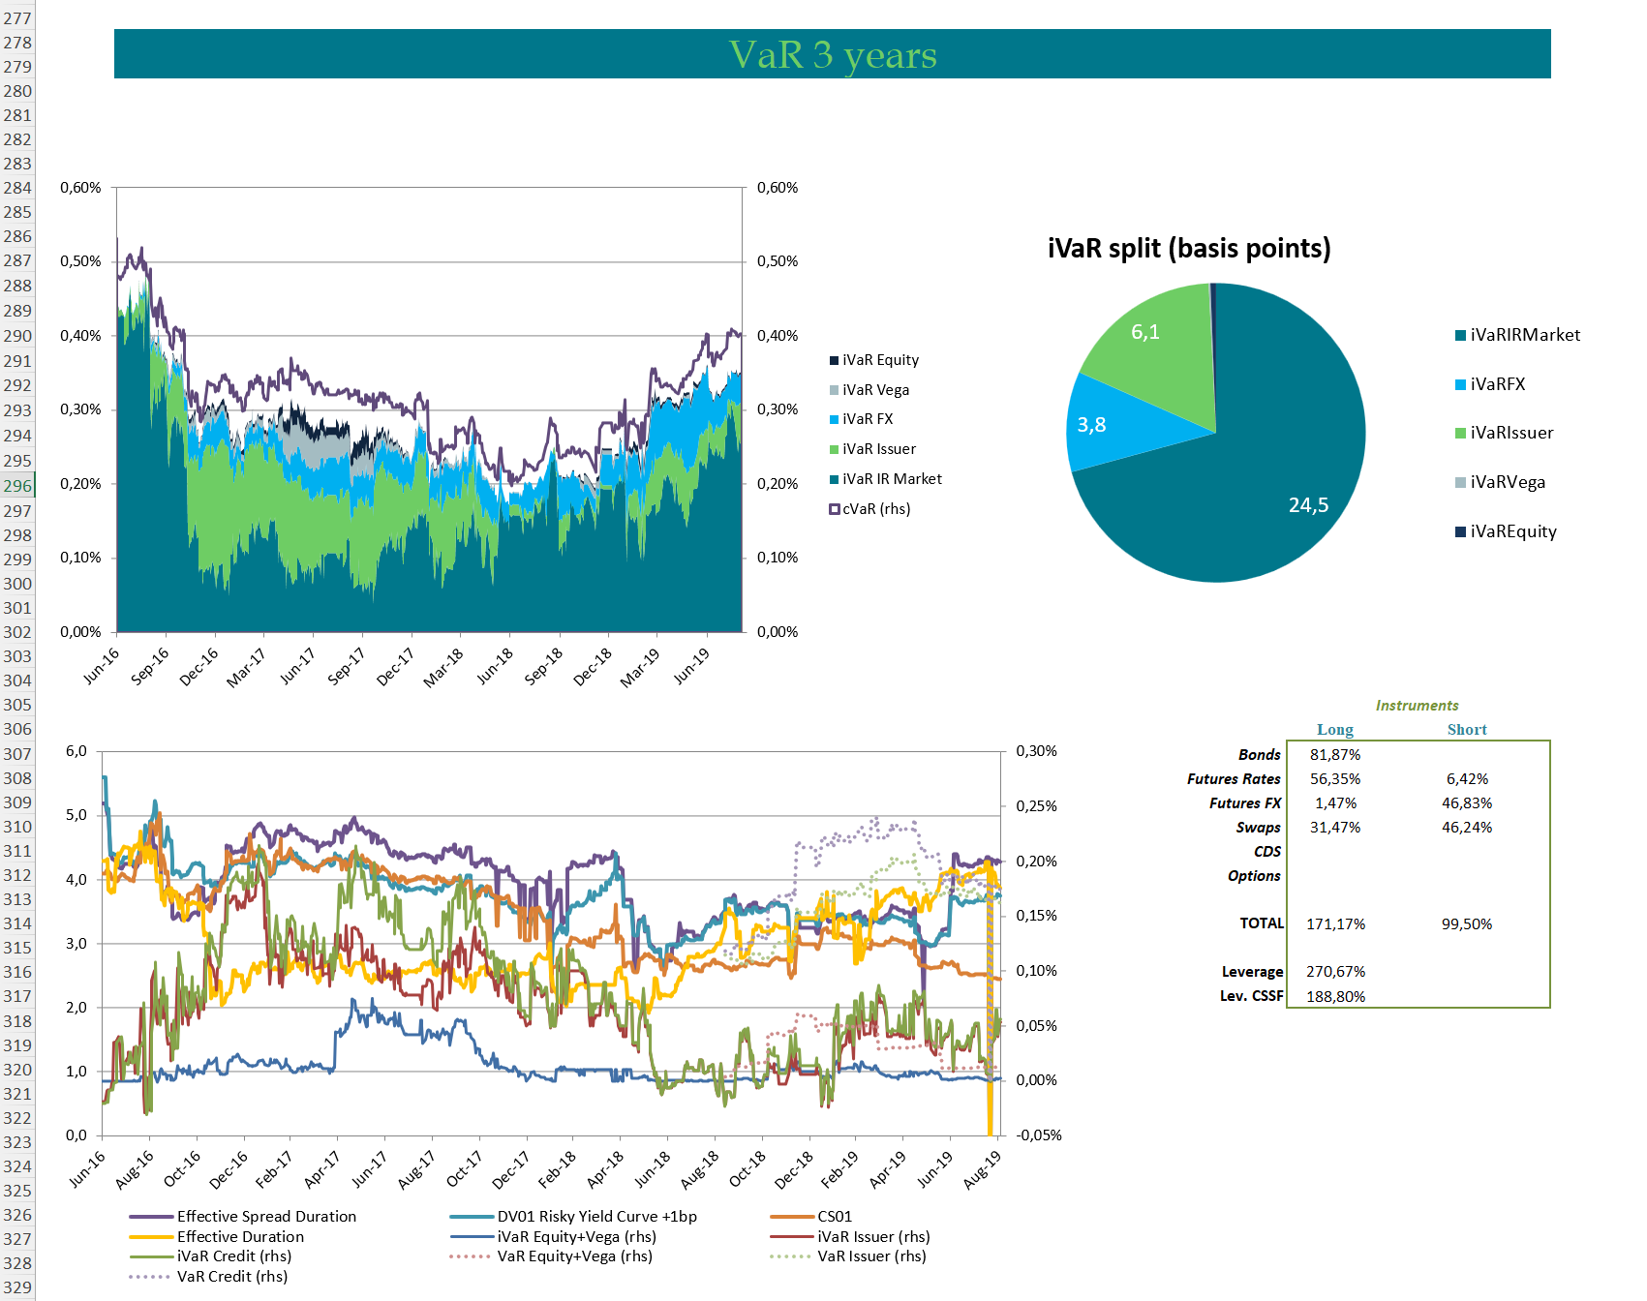The width and height of the screenshot is (1647, 1301).
Task: Select row header 296
Action: pyautogui.click(x=17, y=486)
